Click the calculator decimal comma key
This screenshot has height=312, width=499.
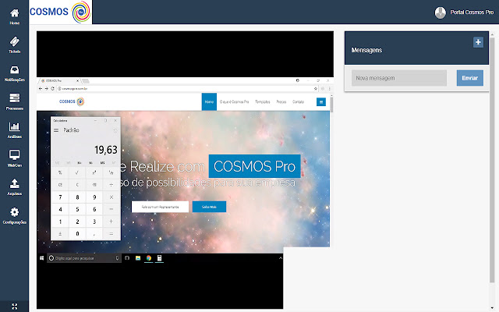point(94,234)
